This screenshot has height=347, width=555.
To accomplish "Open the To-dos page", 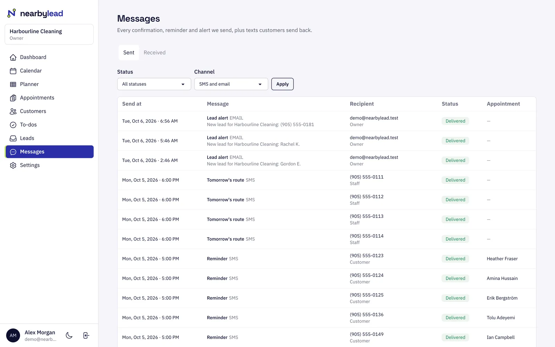I will point(49,125).
